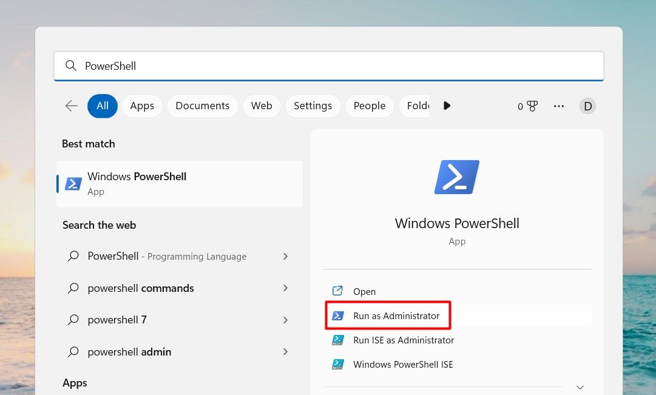Reveal more filter tabs with the arrow
This screenshot has width=656, height=395.
click(x=447, y=106)
